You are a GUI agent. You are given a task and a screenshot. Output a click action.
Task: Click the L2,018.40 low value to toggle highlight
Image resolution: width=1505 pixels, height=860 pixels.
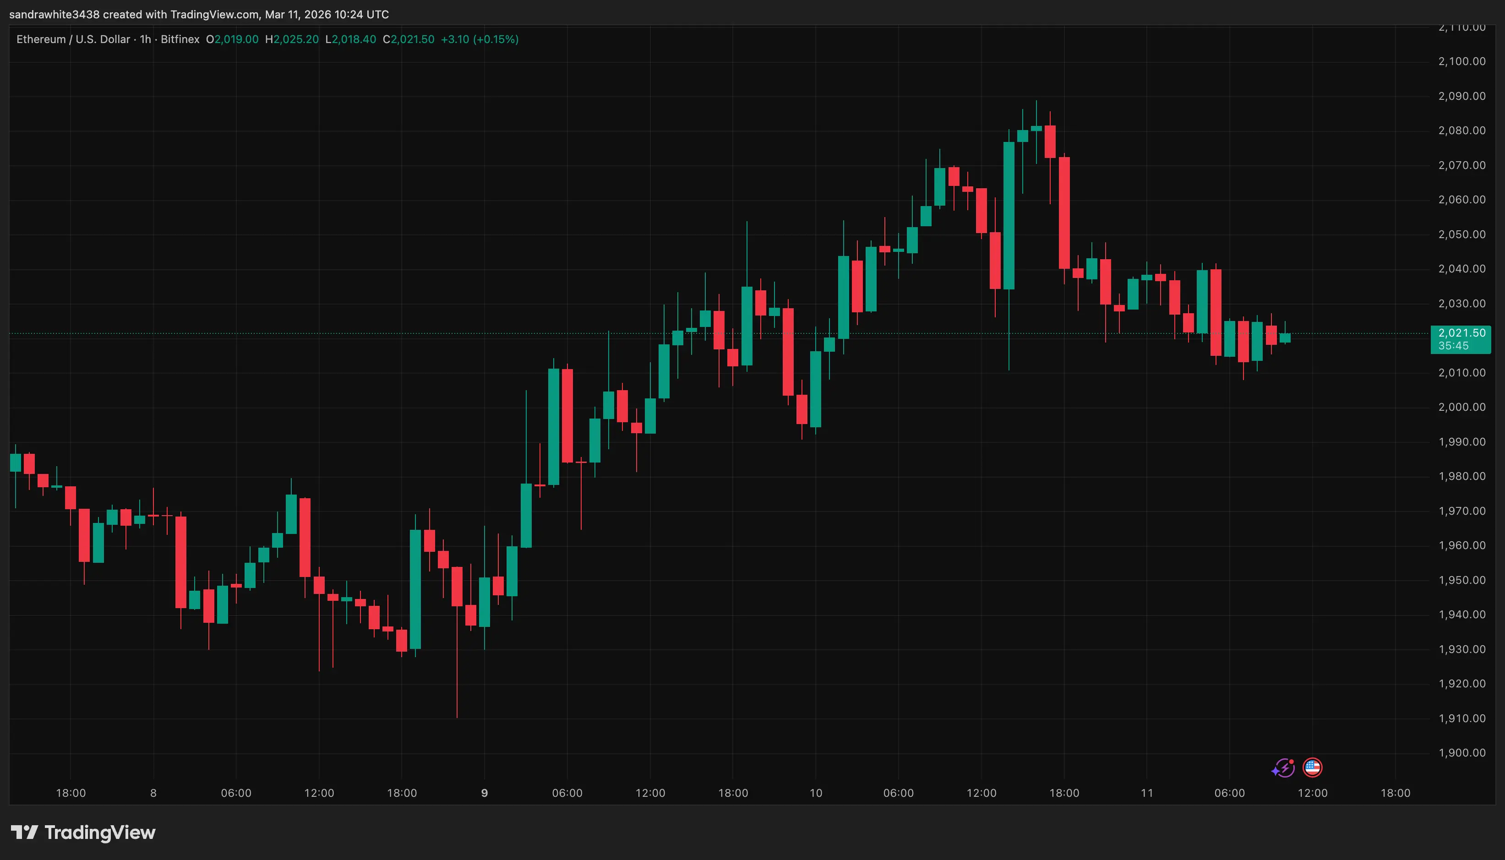[x=350, y=39]
